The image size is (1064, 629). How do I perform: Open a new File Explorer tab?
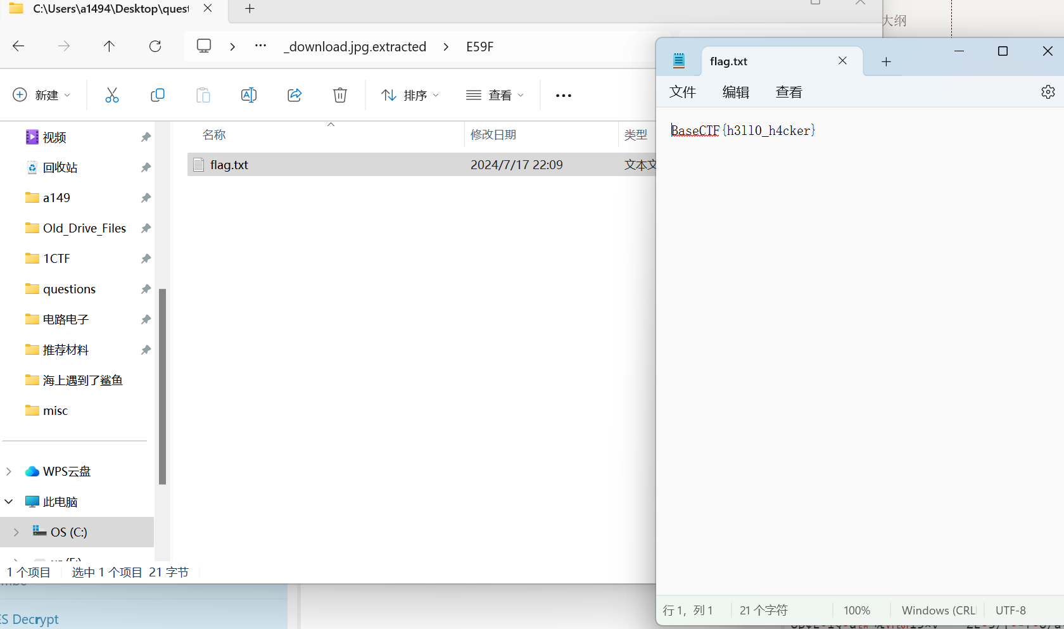[250, 9]
